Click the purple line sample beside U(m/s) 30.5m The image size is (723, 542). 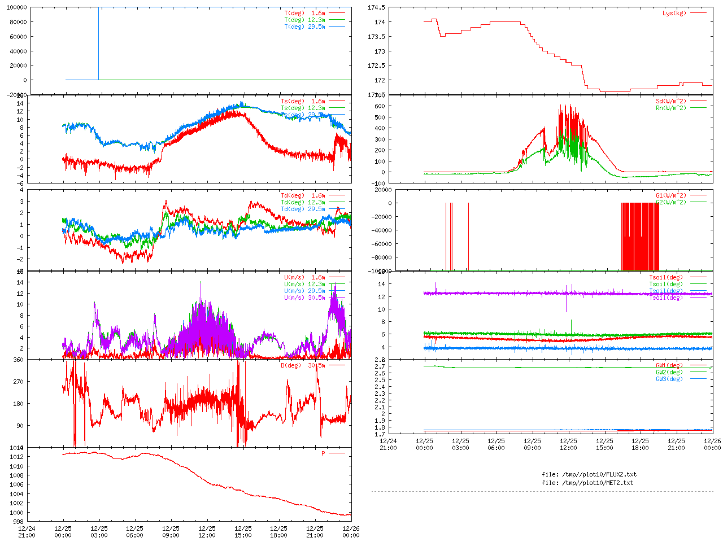click(336, 298)
